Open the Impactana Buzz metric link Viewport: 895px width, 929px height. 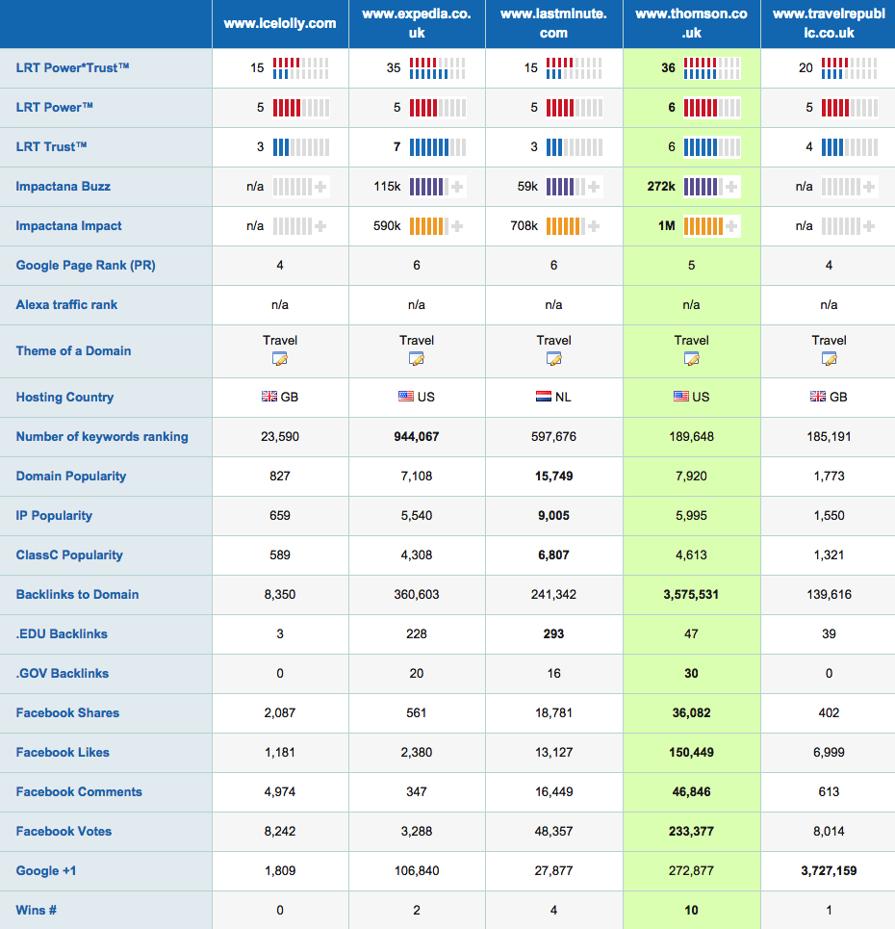(x=63, y=186)
